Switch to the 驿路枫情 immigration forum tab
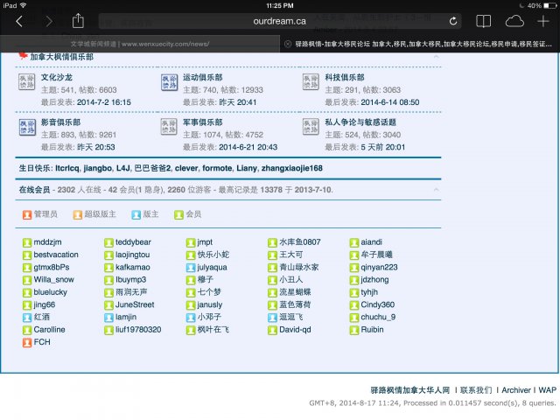The width and height of the screenshot is (560, 420). (x=420, y=43)
